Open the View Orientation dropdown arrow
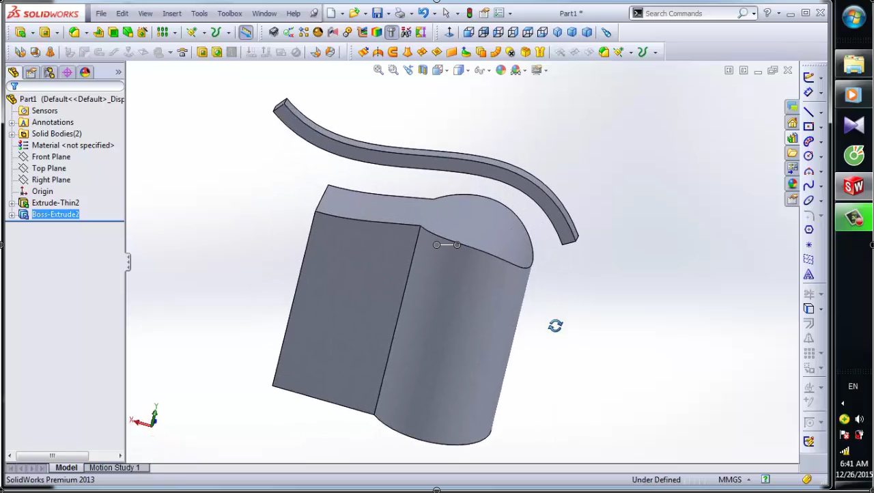This screenshot has height=493, width=874. pos(448,69)
